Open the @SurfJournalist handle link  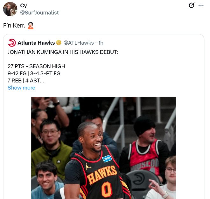point(39,13)
